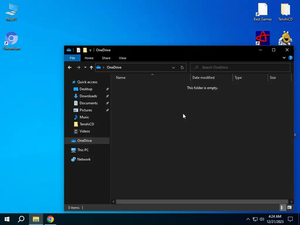The width and height of the screenshot is (300, 225).
Task: Open Videos in navigation pane
Action: coord(85,131)
